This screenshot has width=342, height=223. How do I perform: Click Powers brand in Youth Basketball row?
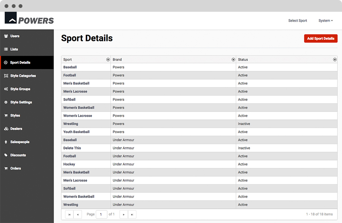pyautogui.click(x=119, y=132)
